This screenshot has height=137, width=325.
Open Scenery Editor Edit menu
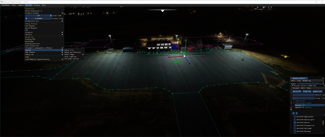click(293, 81)
